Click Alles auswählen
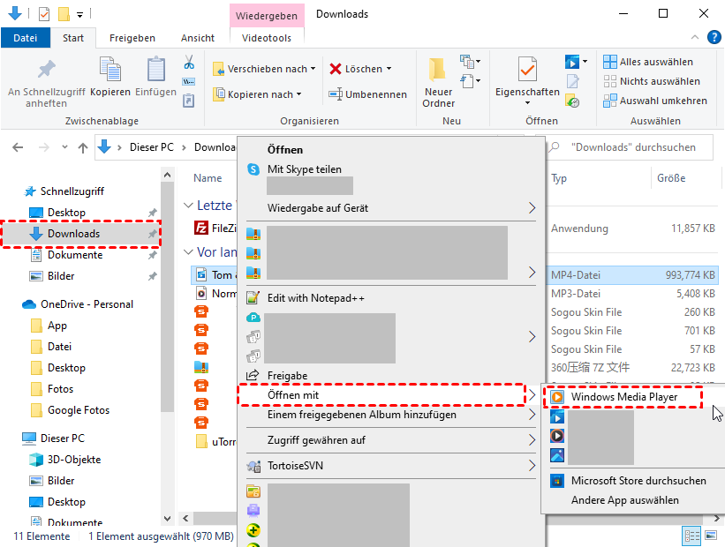Viewport: 725px width, 547px height. [x=649, y=62]
